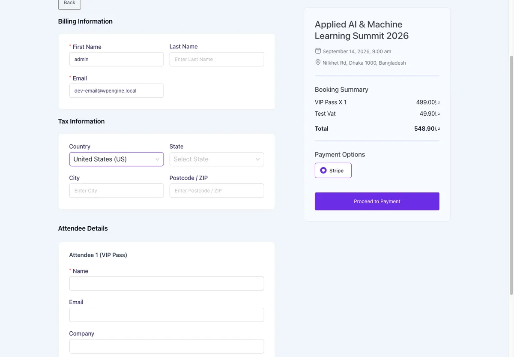Focus the Enter Postcode / ZIP field
514x357 pixels.
(217, 191)
